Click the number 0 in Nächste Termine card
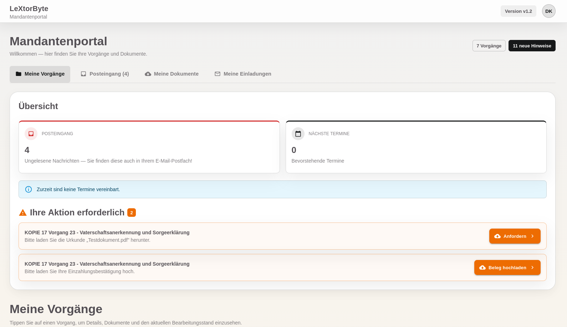Screen dimensions: 567x327 coord(294,150)
